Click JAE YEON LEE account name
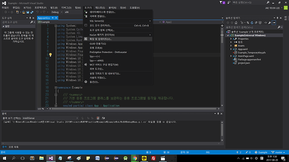 click(x=272, y=8)
